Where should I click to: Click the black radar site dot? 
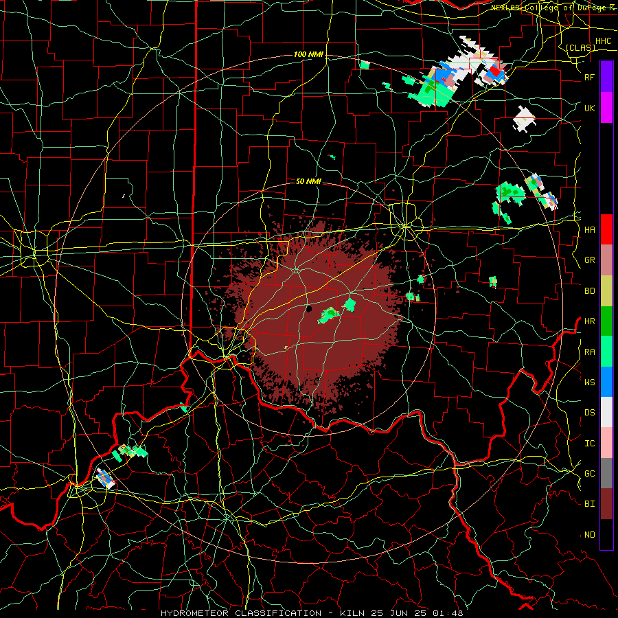(310, 308)
